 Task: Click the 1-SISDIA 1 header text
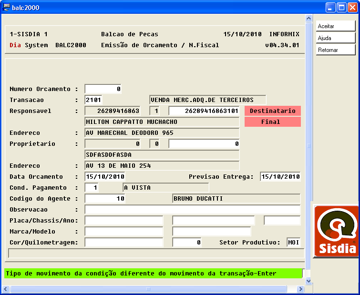click(29, 34)
